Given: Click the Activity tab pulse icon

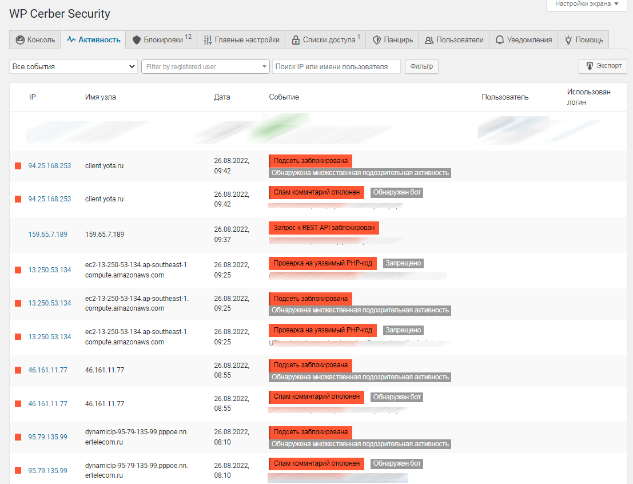Looking at the screenshot, I should [x=71, y=40].
